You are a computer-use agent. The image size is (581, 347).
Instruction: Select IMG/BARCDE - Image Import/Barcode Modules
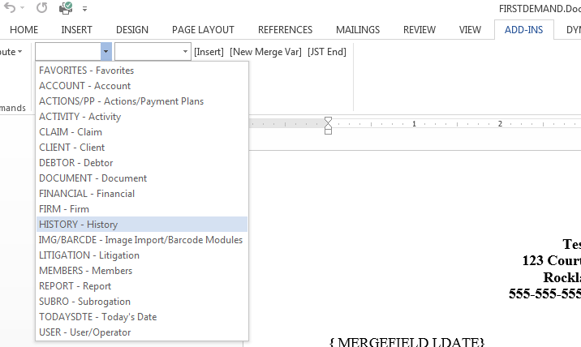[x=140, y=240]
